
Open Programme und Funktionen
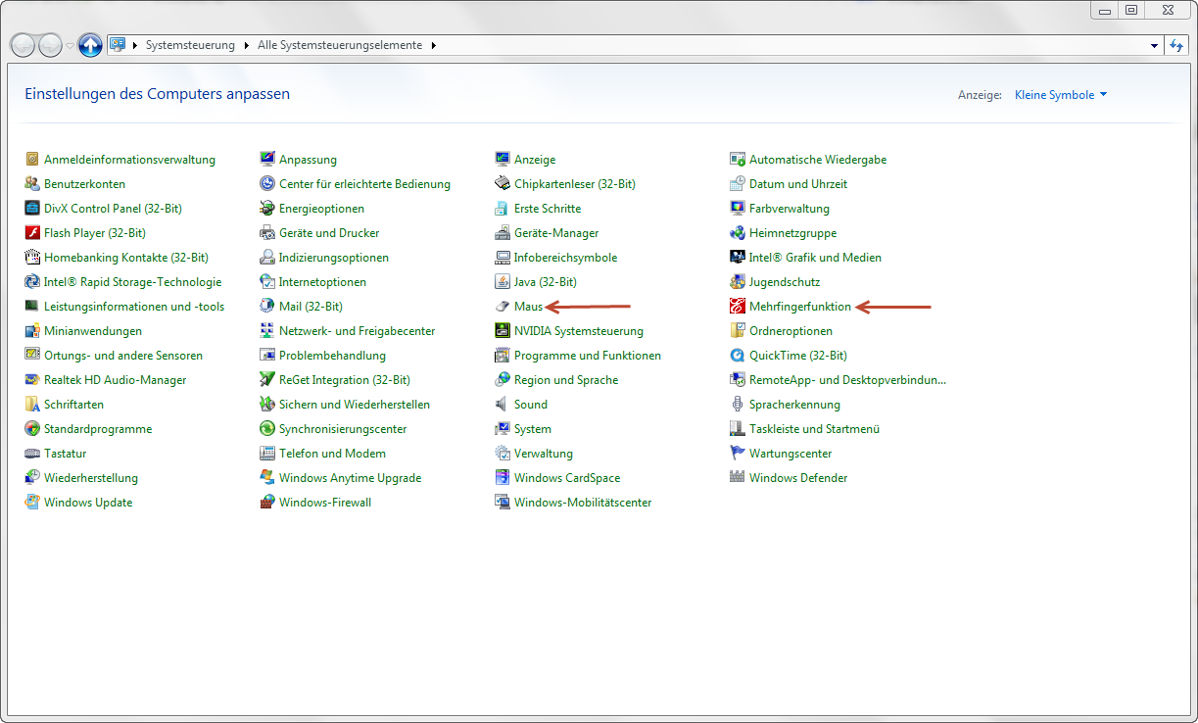pos(588,356)
